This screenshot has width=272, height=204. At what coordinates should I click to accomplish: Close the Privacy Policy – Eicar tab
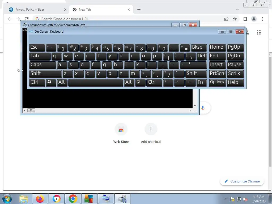pyautogui.click(x=65, y=10)
